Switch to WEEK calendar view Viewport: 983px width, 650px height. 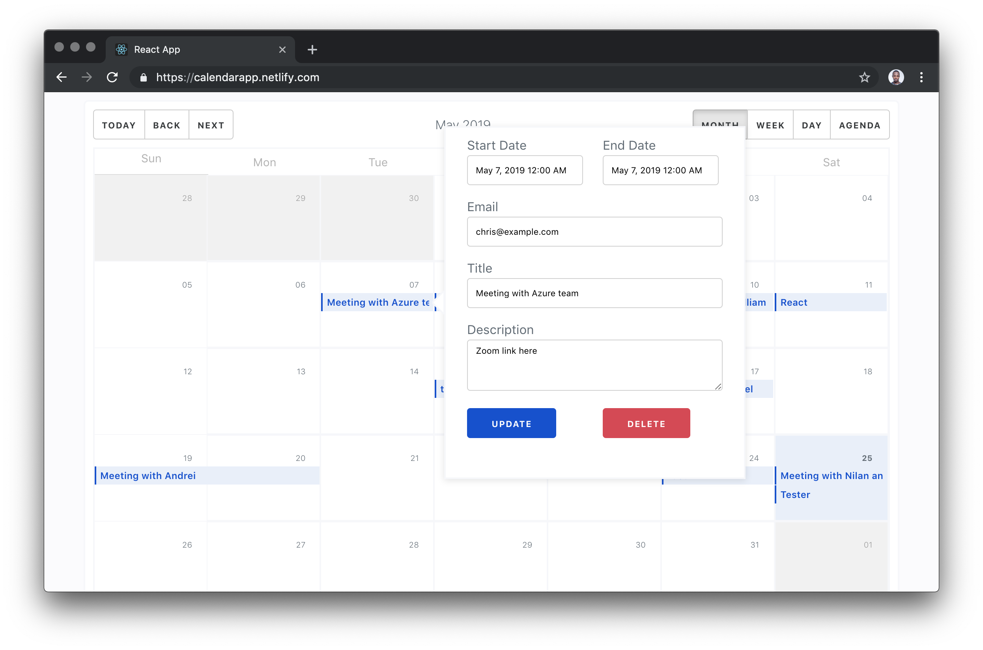[770, 124]
